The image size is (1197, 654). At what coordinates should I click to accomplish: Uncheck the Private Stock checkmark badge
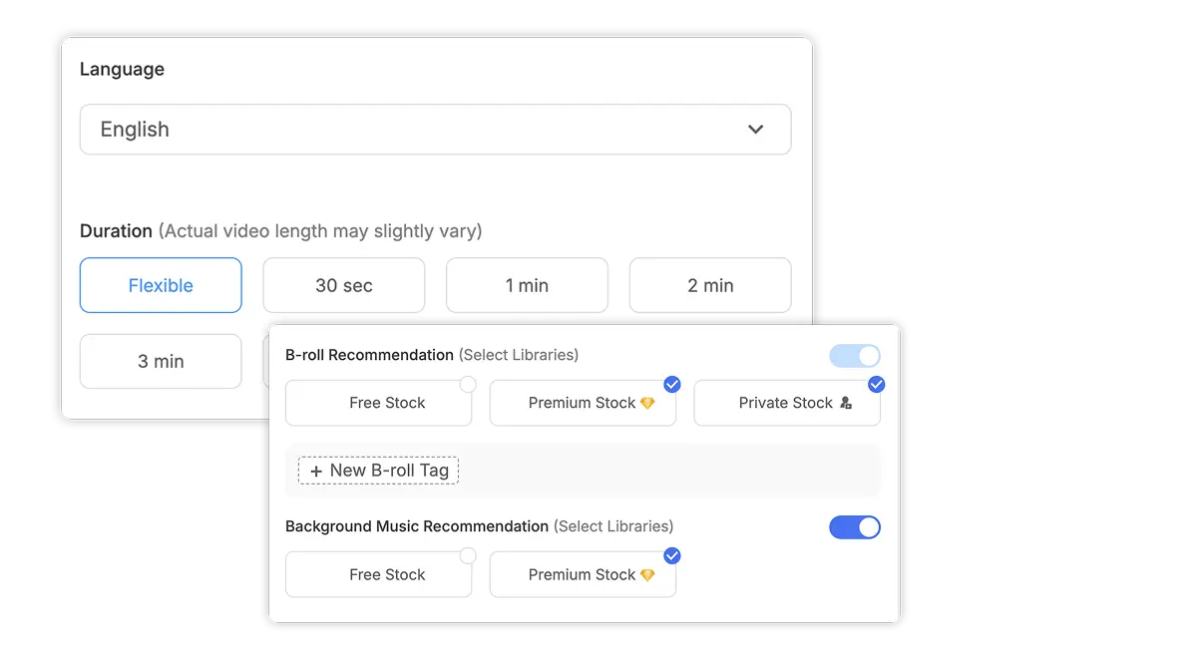click(877, 385)
